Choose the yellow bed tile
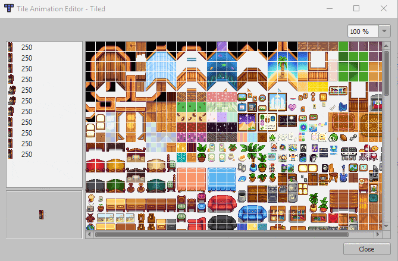The height and width of the screenshot is (261, 398). pyautogui.click(x=116, y=165)
